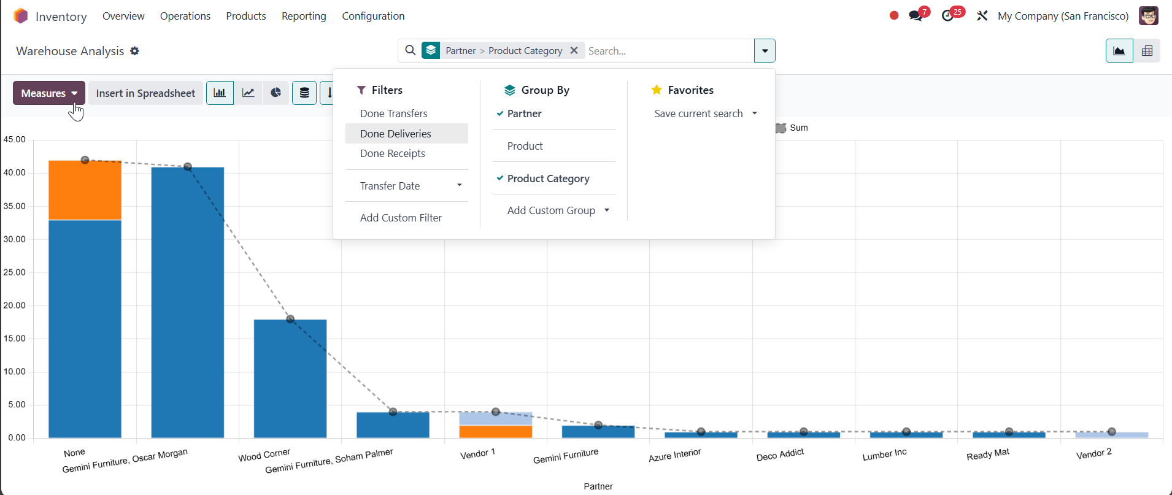Toggle descending sort order button

coord(328,93)
